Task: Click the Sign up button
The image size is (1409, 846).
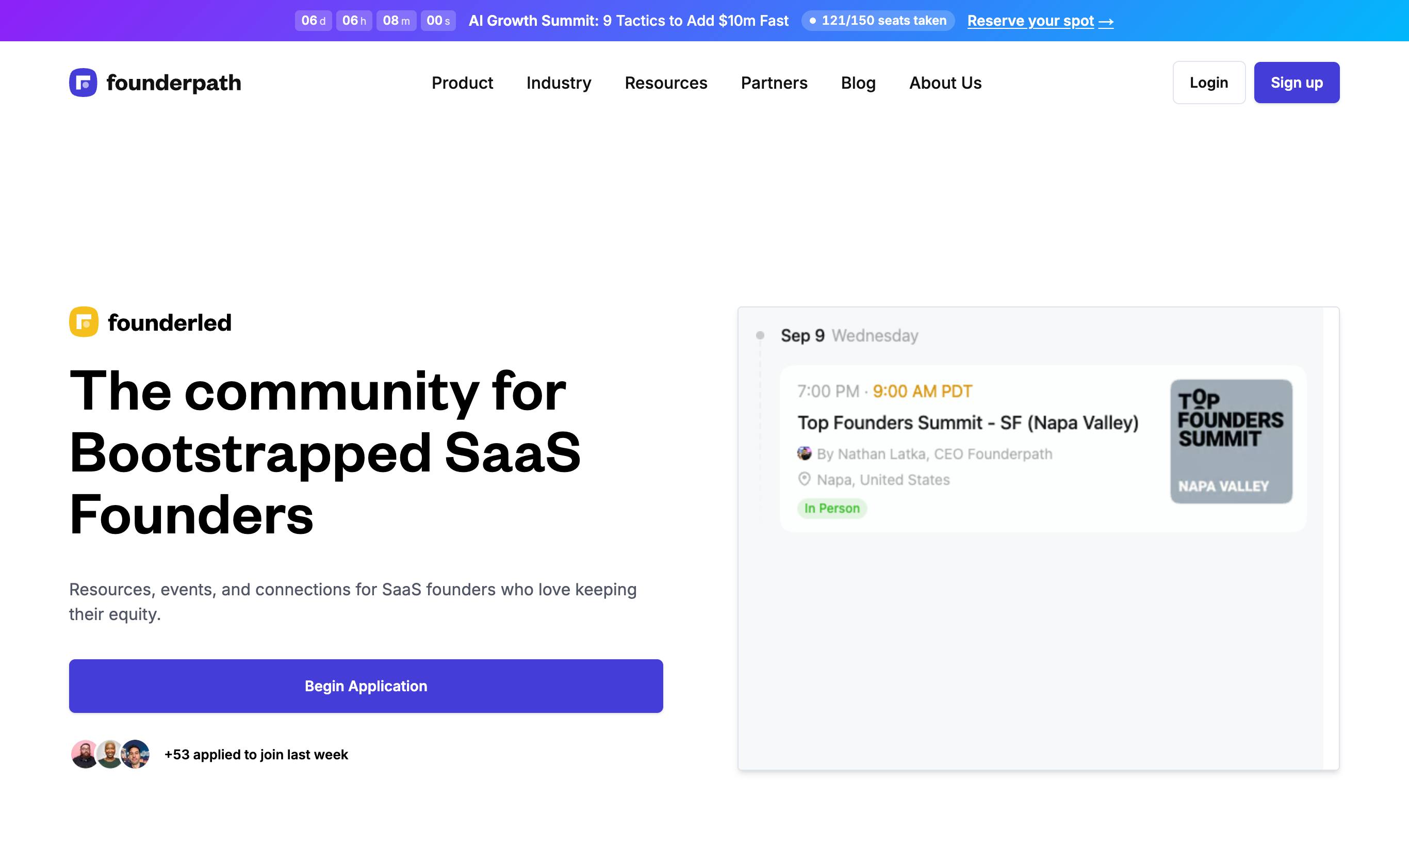Action: pos(1296,83)
